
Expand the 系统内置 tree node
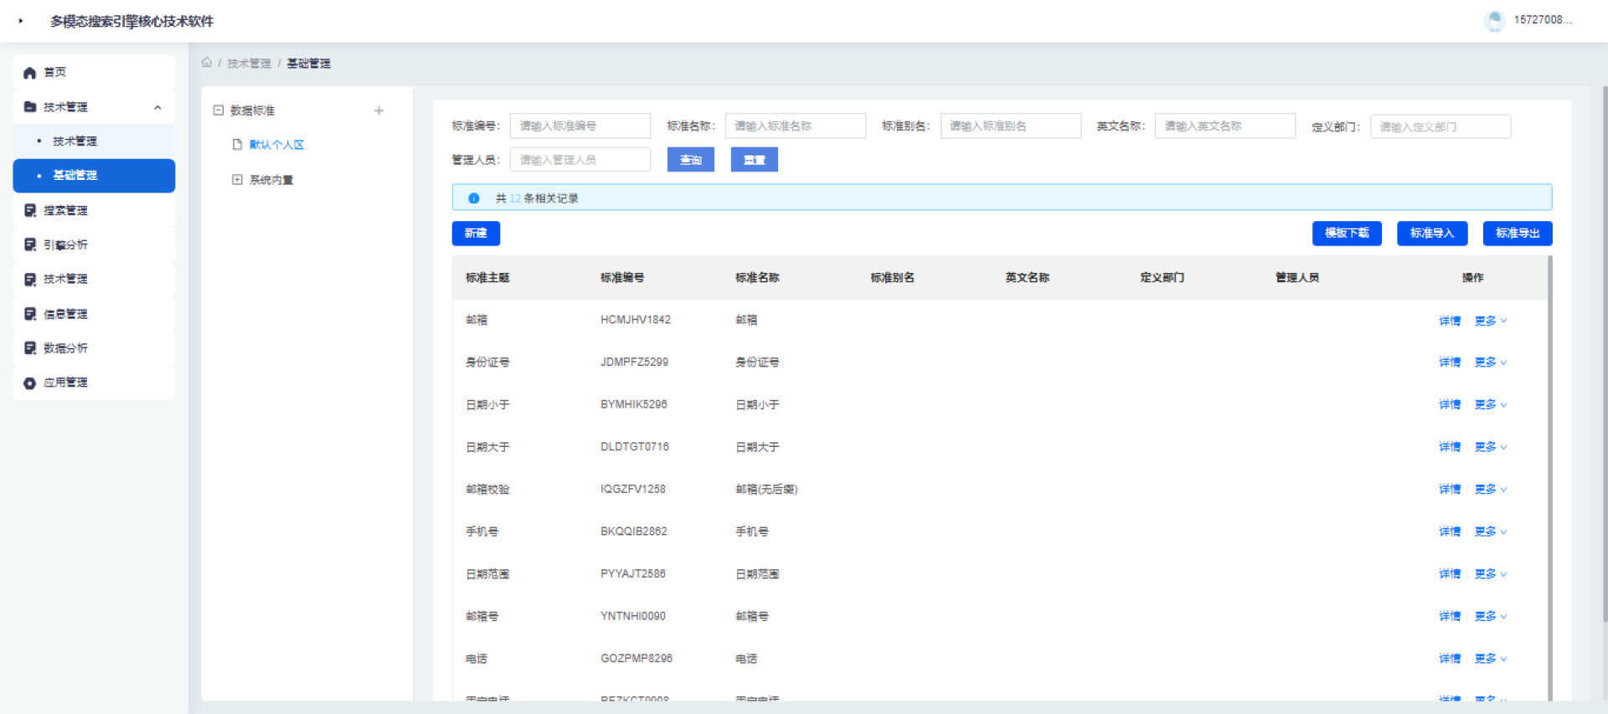[237, 180]
